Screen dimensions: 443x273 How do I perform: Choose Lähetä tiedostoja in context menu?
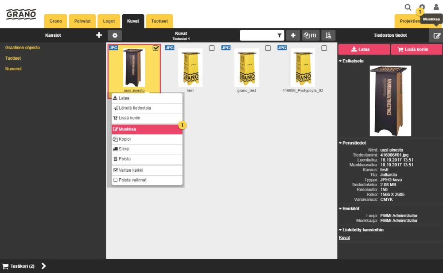pos(147,108)
